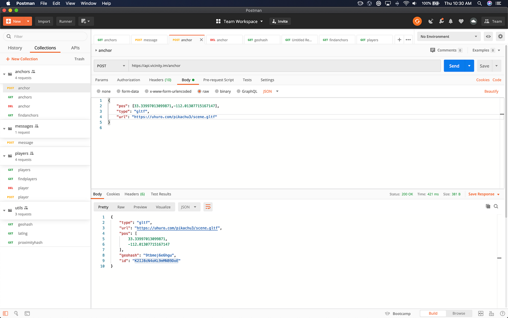Open the response Test Results tab

[x=161, y=194]
